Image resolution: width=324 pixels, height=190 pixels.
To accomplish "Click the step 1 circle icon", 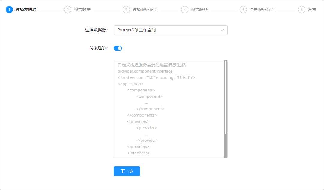I will coord(9,10).
